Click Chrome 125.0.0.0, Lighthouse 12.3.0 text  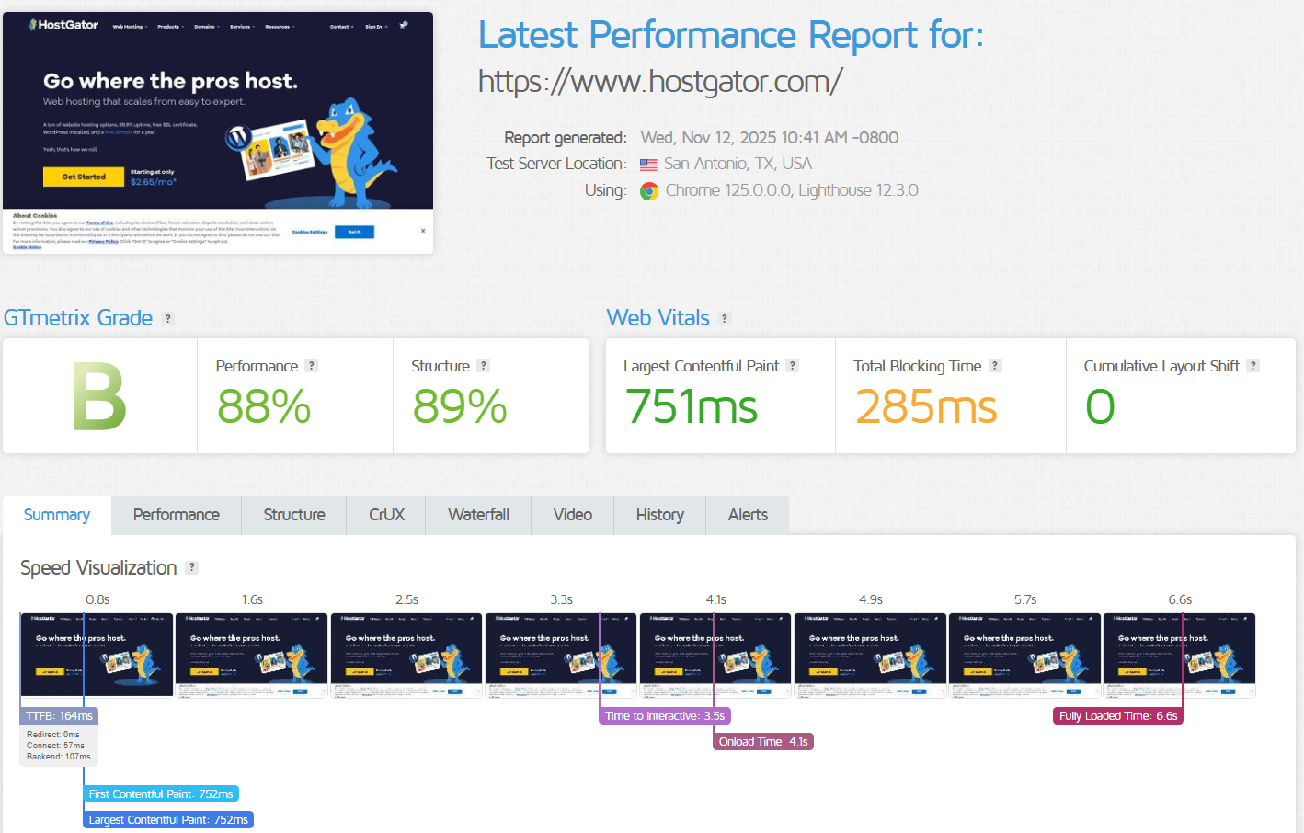pyautogui.click(x=792, y=190)
